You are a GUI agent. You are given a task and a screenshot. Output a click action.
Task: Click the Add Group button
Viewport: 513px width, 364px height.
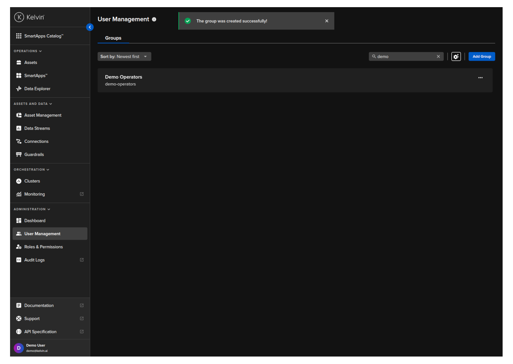[x=482, y=57]
